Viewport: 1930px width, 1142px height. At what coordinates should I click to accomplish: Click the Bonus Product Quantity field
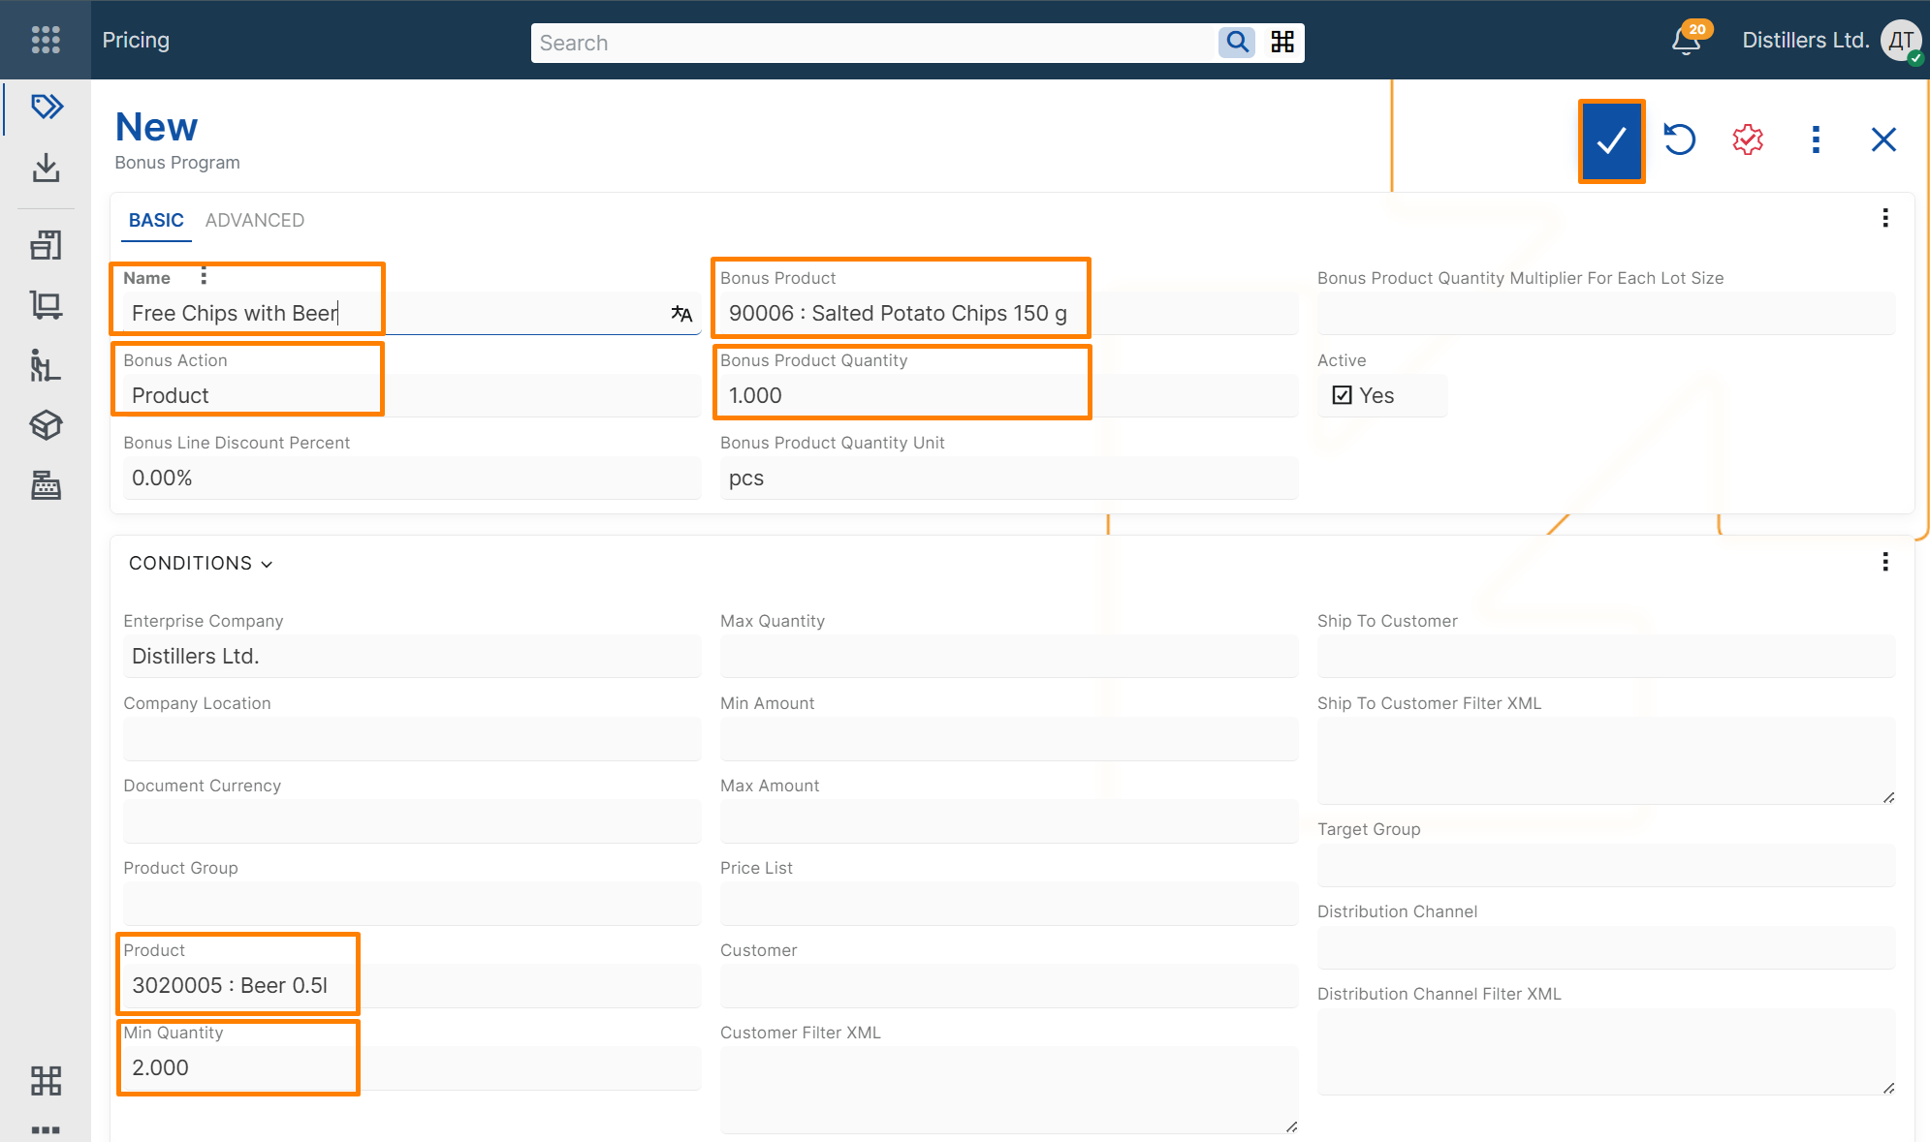click(x=1008, y=395)
